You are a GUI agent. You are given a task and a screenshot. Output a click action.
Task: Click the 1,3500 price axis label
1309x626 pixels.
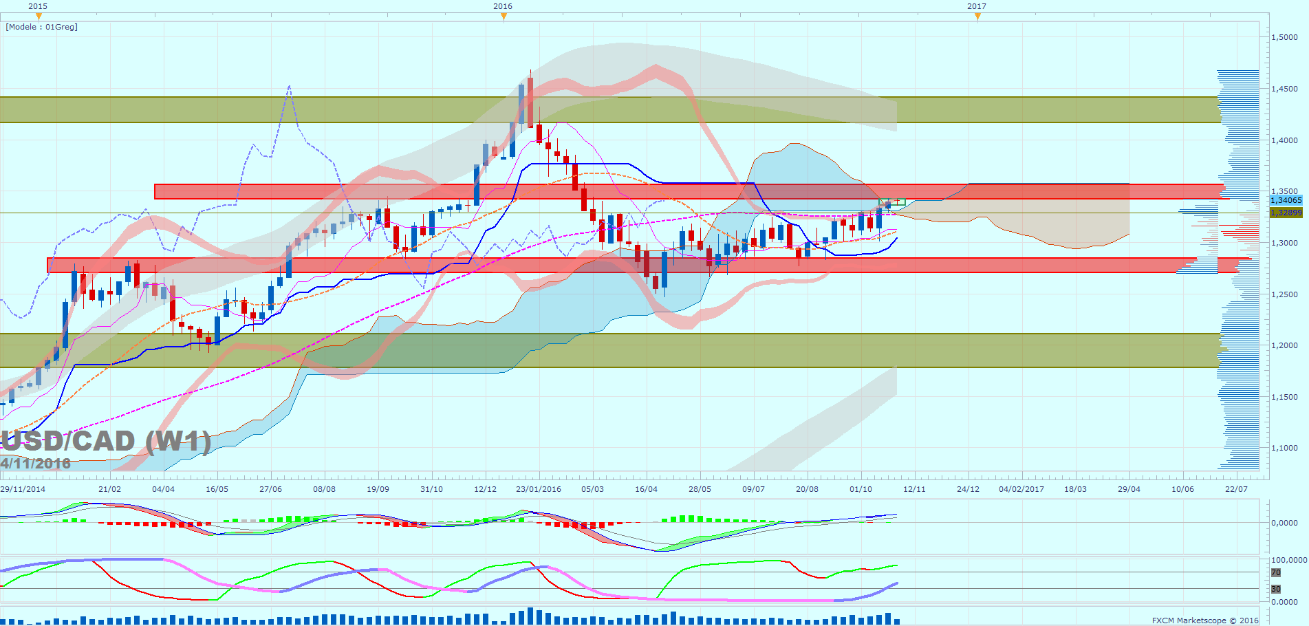[x=1285, y=191]
